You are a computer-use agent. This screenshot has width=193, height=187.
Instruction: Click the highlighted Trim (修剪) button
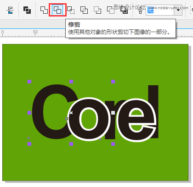tap(57, 10)
